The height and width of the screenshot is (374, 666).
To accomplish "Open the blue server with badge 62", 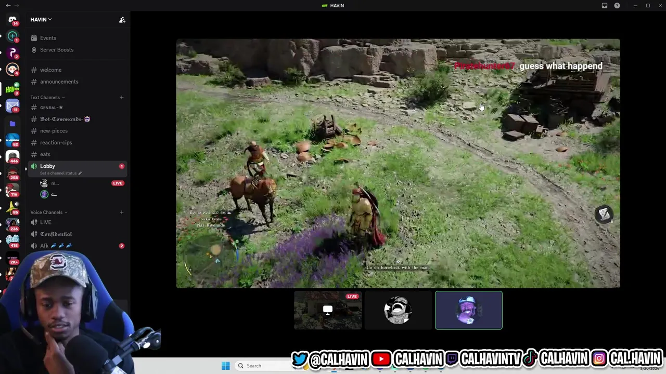I will (x=12, y=140).
